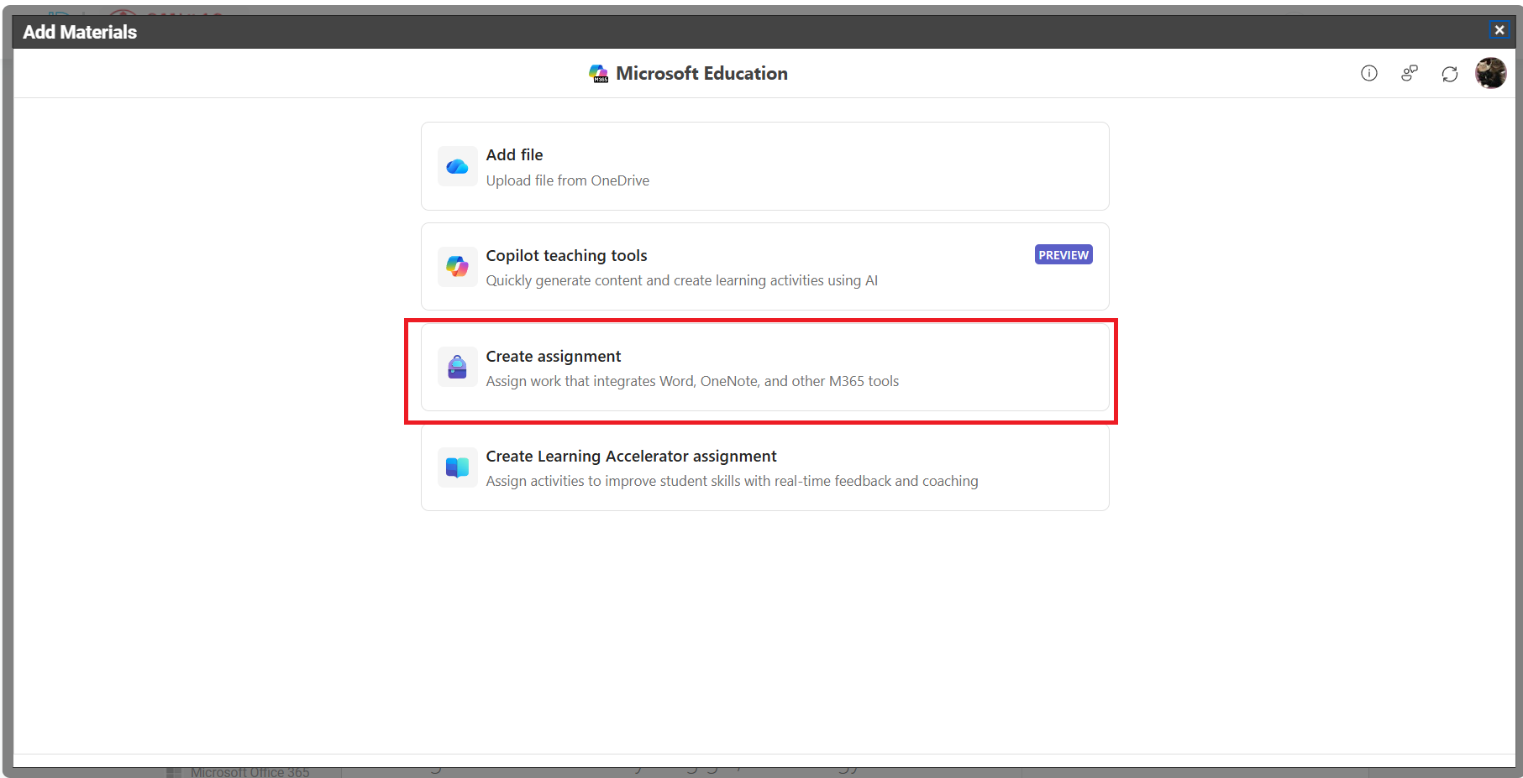Viewport: 1523px width, 778px height.
Task: Click the refresh icon in header
Action: click(x=1450, y=74)
